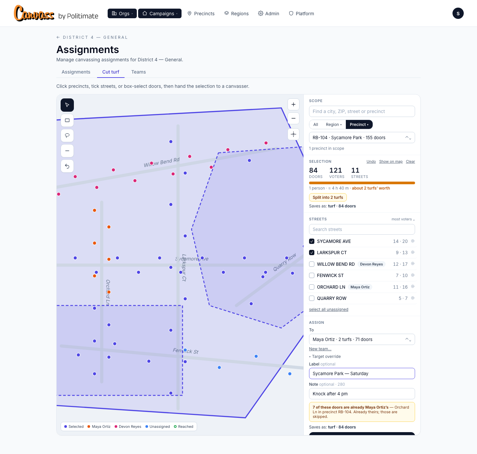Image resolution: width=477 pixels, height=454 pixels.
Task: Locate Larkspur Ct using its target icon
Action: pos(413,252)
